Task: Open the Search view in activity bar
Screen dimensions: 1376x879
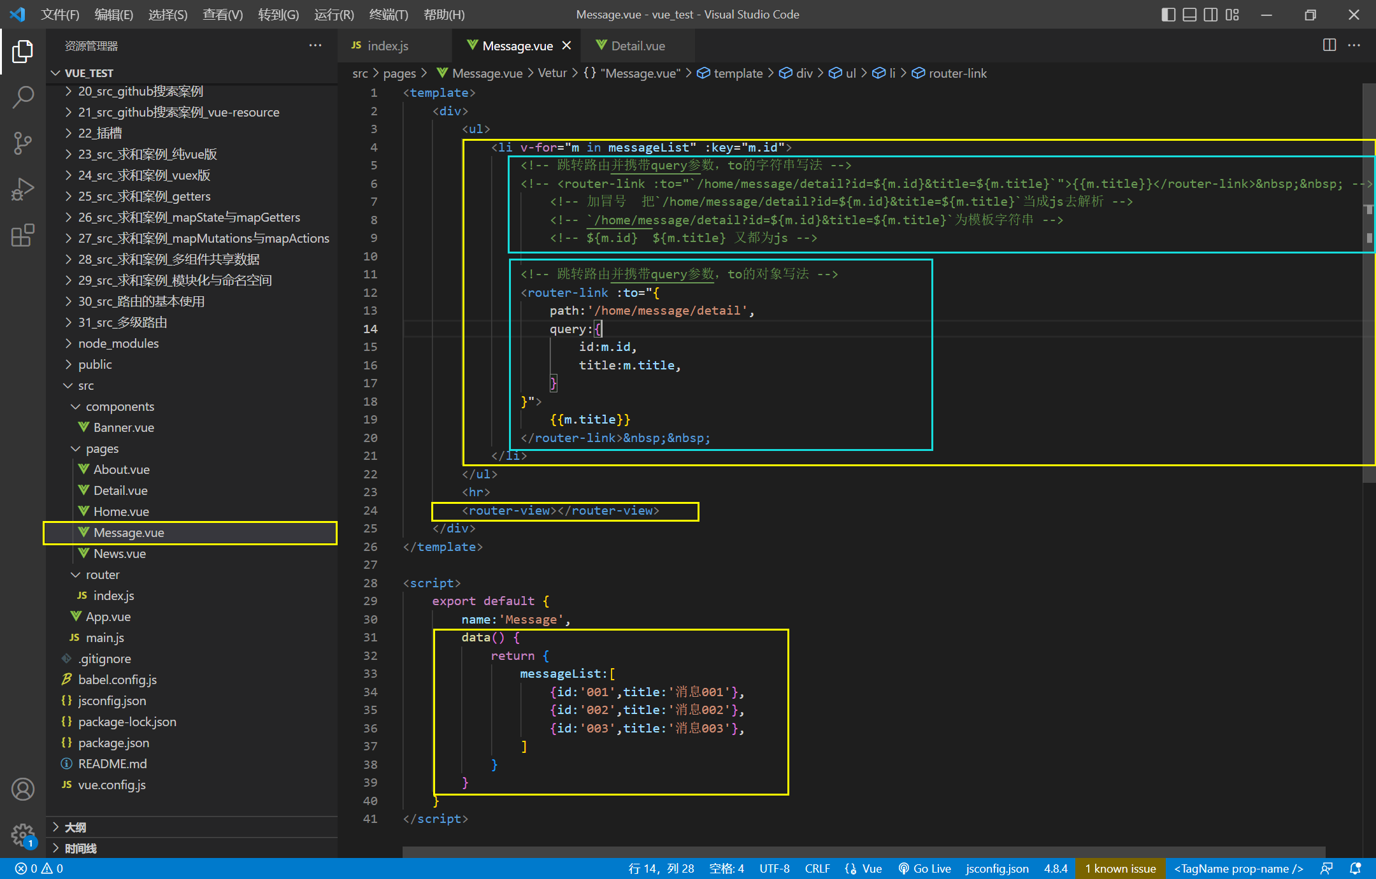Action: (23, 97)
